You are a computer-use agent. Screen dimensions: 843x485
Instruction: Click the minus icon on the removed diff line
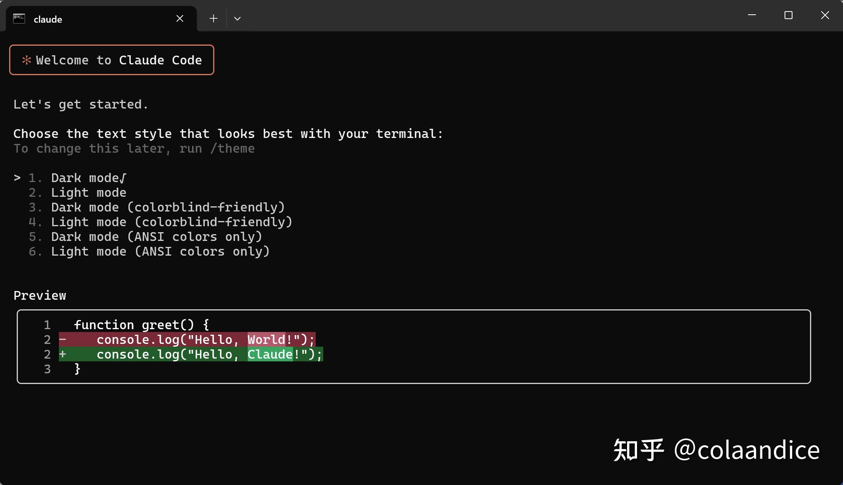pos(63,339)
